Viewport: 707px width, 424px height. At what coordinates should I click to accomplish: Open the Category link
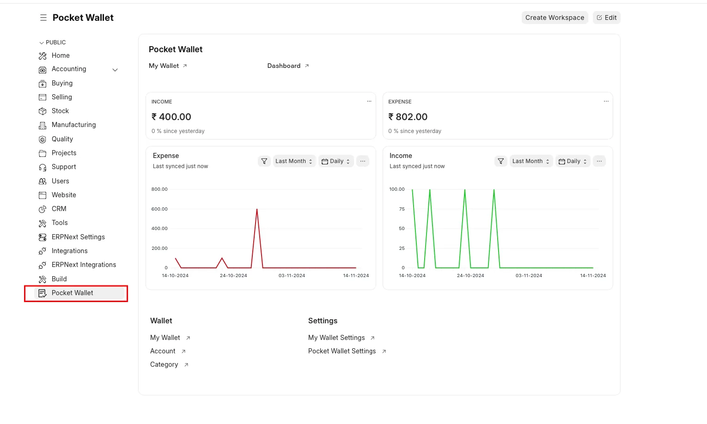(x=169, y=365)
